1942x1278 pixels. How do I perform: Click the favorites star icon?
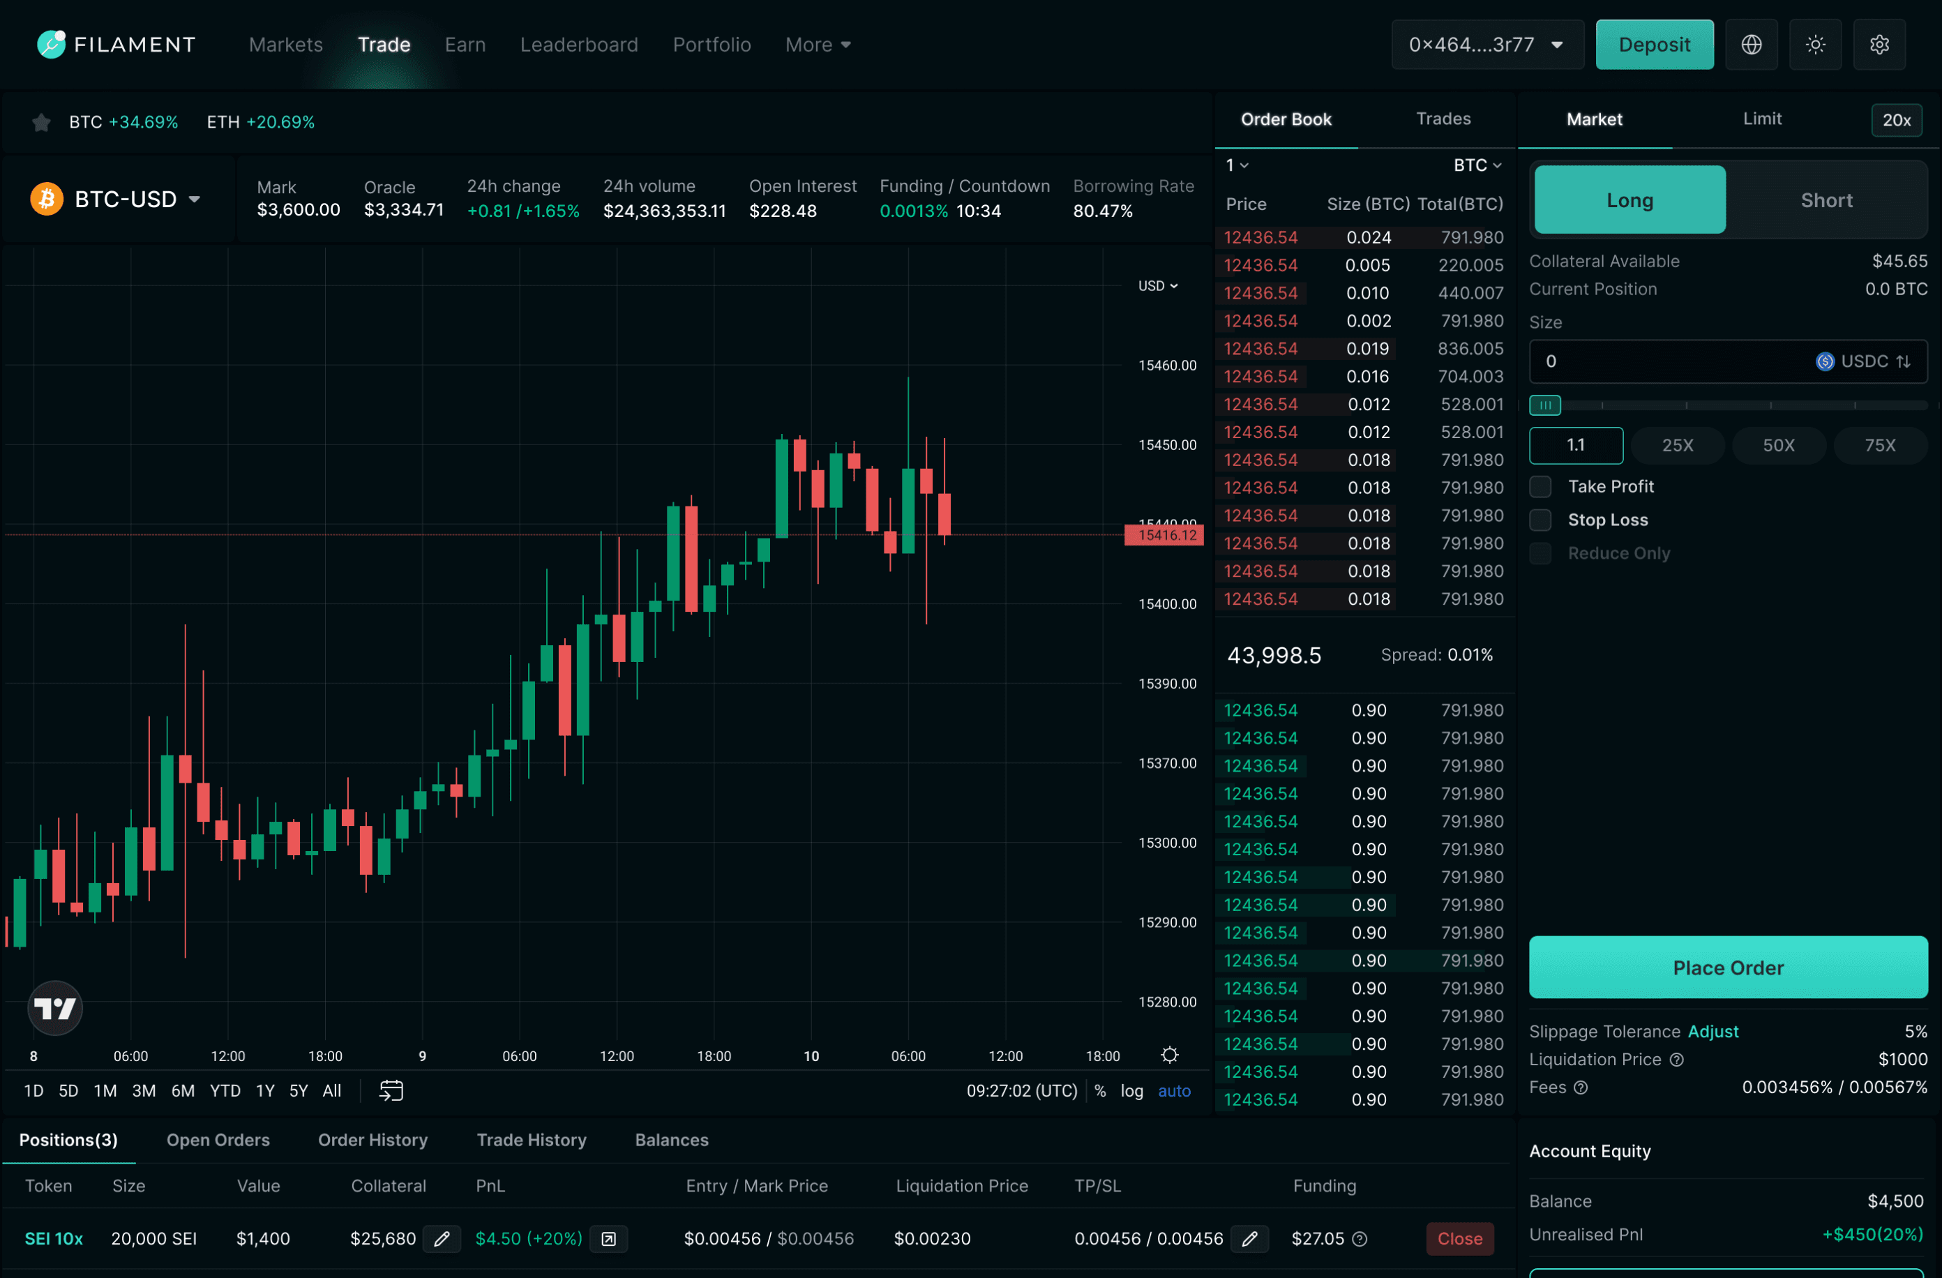point(40,122)
